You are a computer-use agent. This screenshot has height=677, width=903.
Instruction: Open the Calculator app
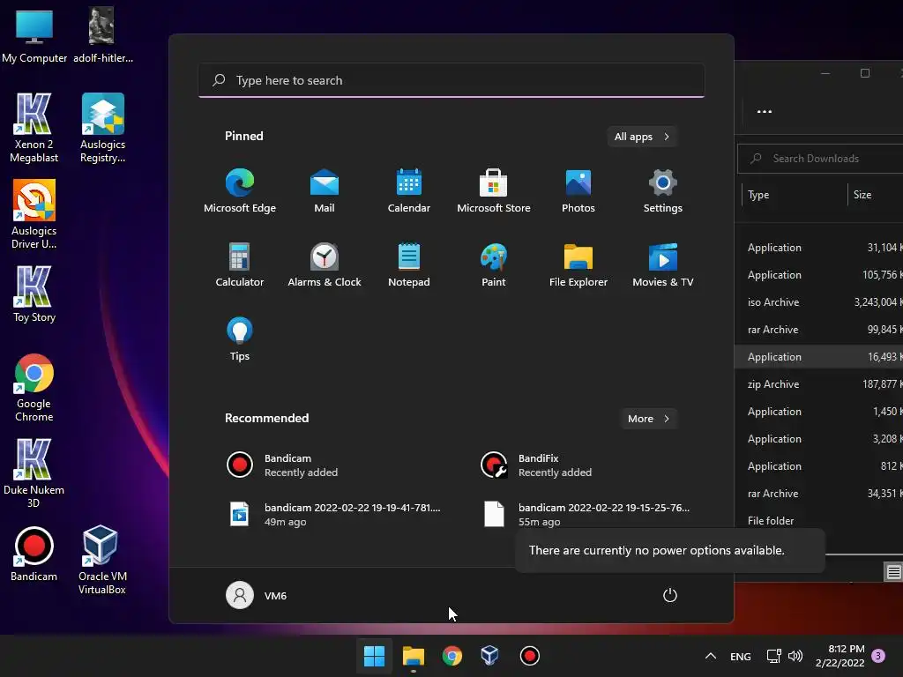[x=240, y=264]
